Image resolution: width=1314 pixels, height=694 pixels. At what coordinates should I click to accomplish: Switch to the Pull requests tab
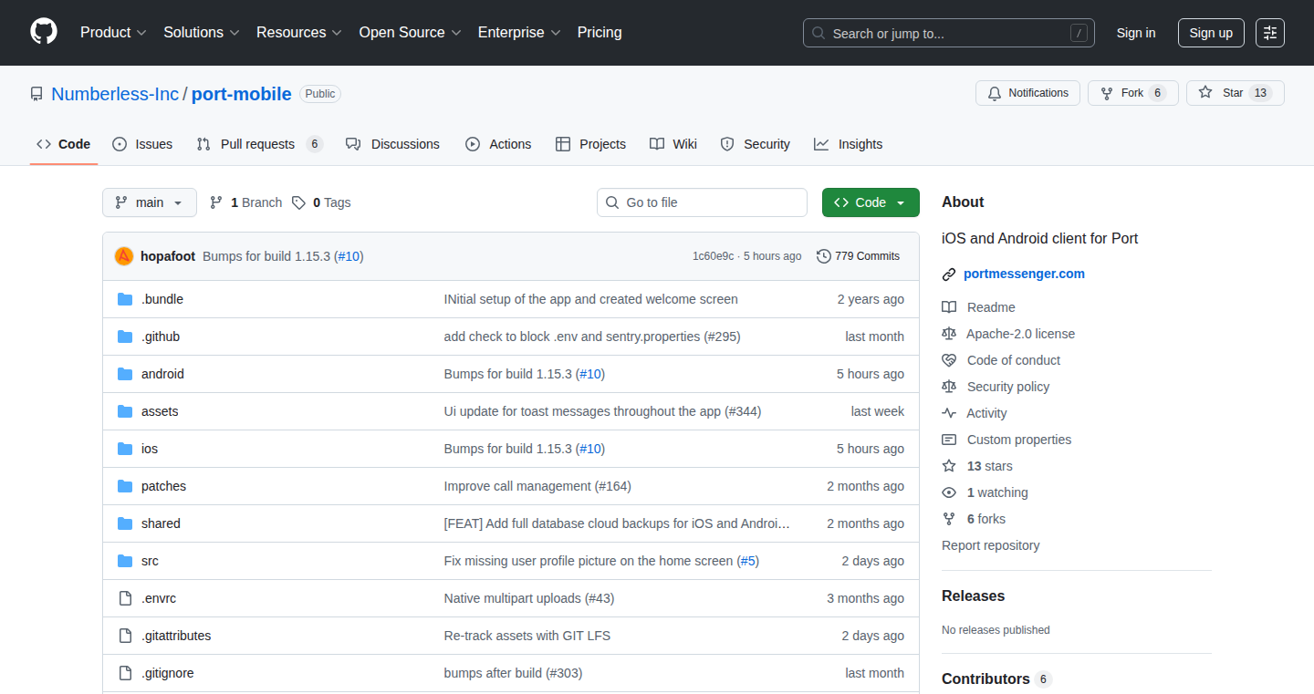click(x=259, y=144)
